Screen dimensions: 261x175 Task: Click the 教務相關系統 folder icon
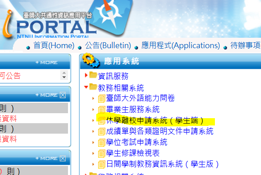(x=93, y=86)
